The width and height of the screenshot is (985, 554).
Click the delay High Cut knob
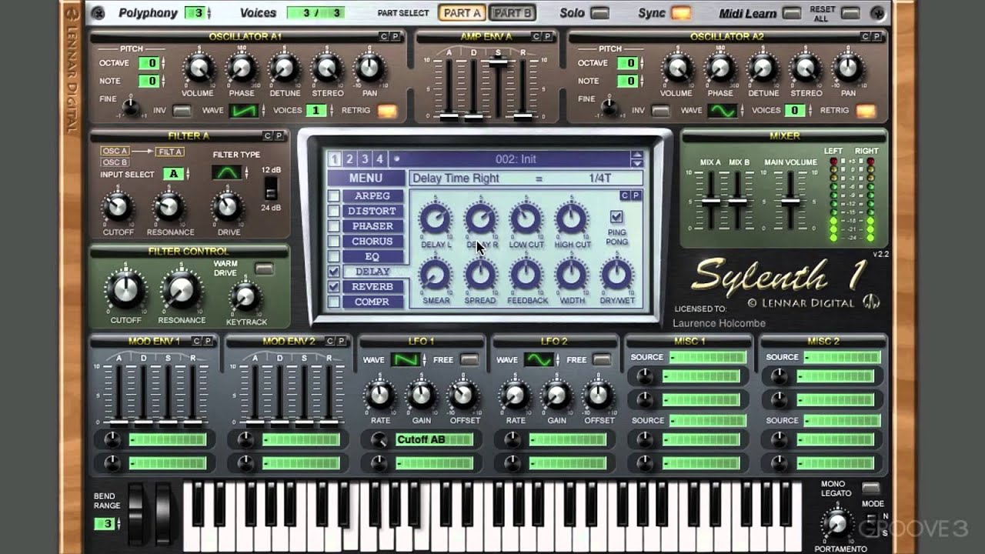click(x=572, y=220)
